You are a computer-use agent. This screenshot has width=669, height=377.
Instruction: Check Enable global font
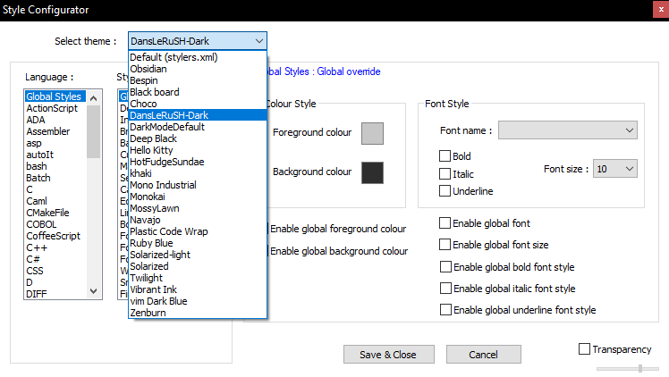click(x=445, y=222)
